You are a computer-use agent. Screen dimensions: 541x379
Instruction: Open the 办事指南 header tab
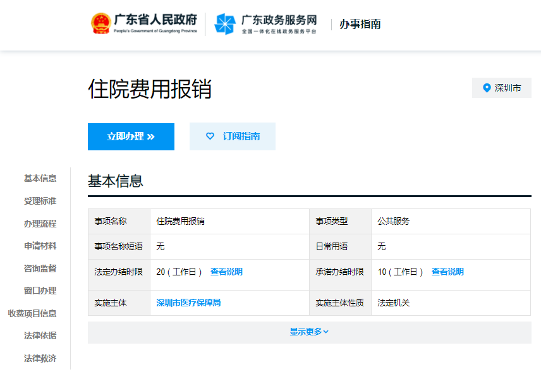coord(361,24)
